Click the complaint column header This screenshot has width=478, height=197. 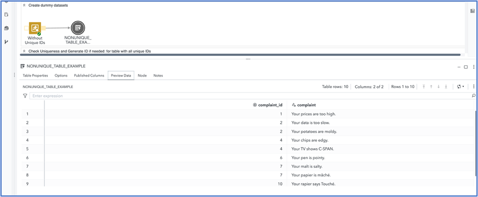pyautogui.click(x=306, y=105)
